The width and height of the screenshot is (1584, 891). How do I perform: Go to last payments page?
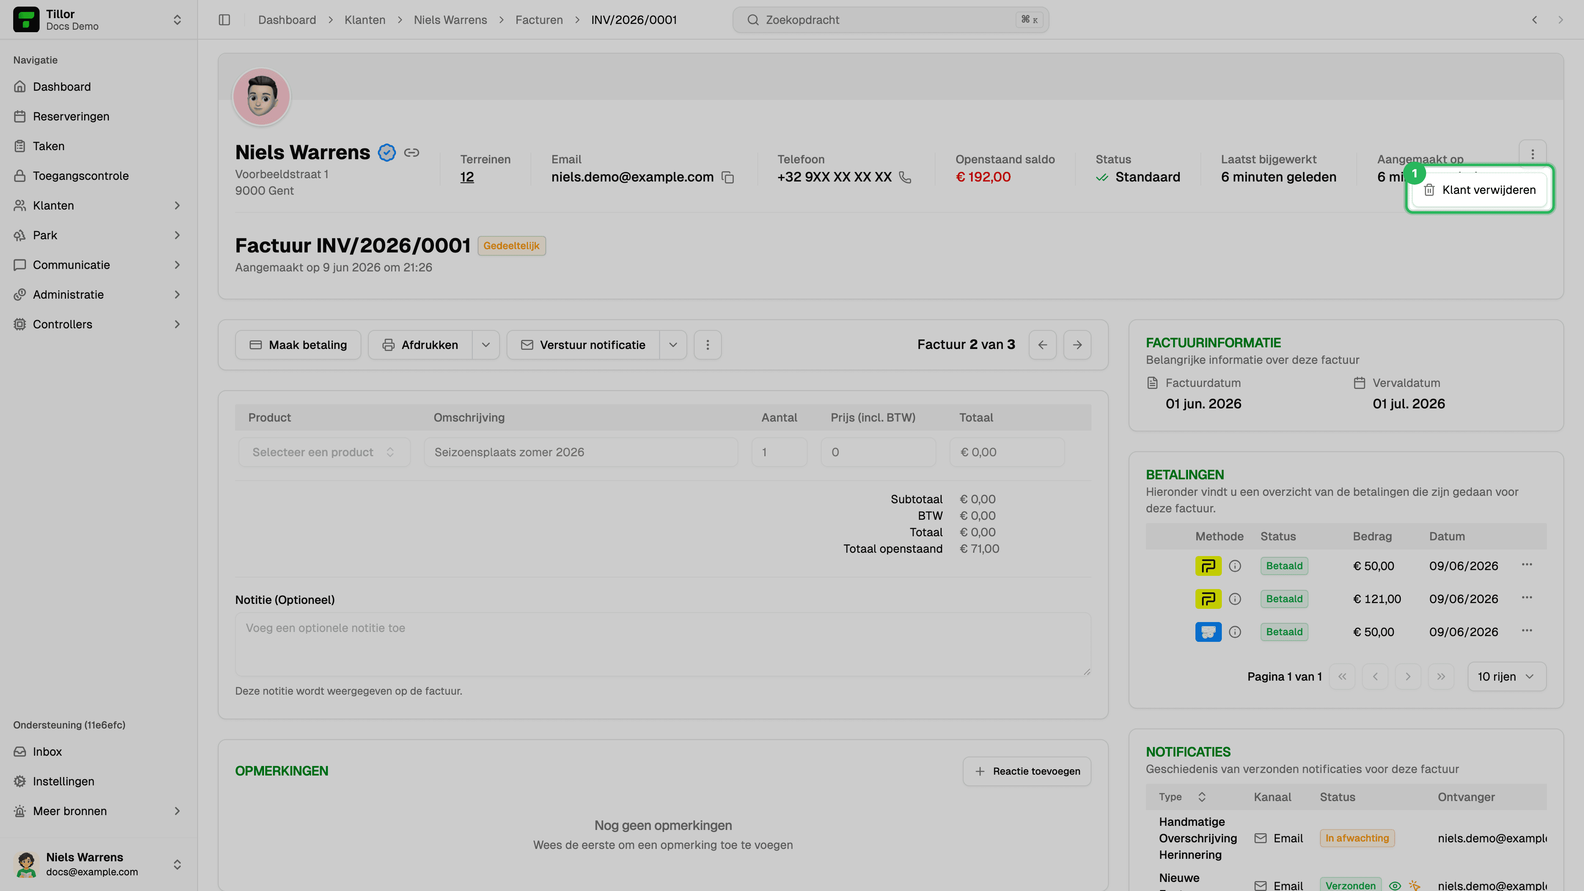point(1441,676)
